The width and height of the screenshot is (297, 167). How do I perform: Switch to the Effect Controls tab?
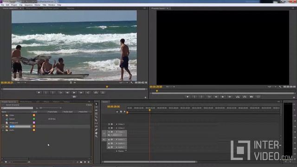[x=32, y=8]
